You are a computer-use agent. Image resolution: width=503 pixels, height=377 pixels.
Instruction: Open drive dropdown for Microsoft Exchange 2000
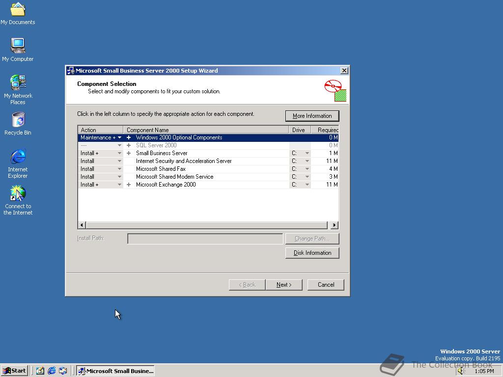307,185
